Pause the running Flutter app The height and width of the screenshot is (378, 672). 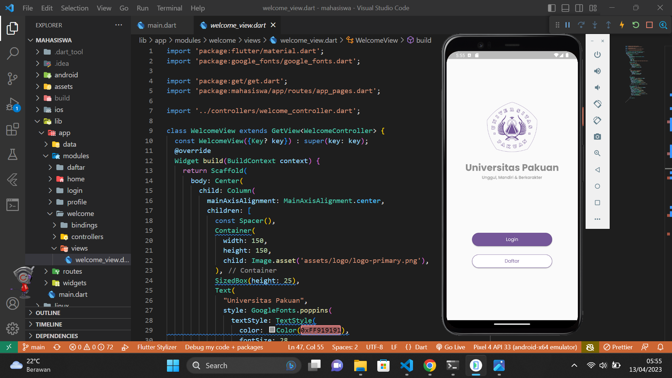(568, 25)
